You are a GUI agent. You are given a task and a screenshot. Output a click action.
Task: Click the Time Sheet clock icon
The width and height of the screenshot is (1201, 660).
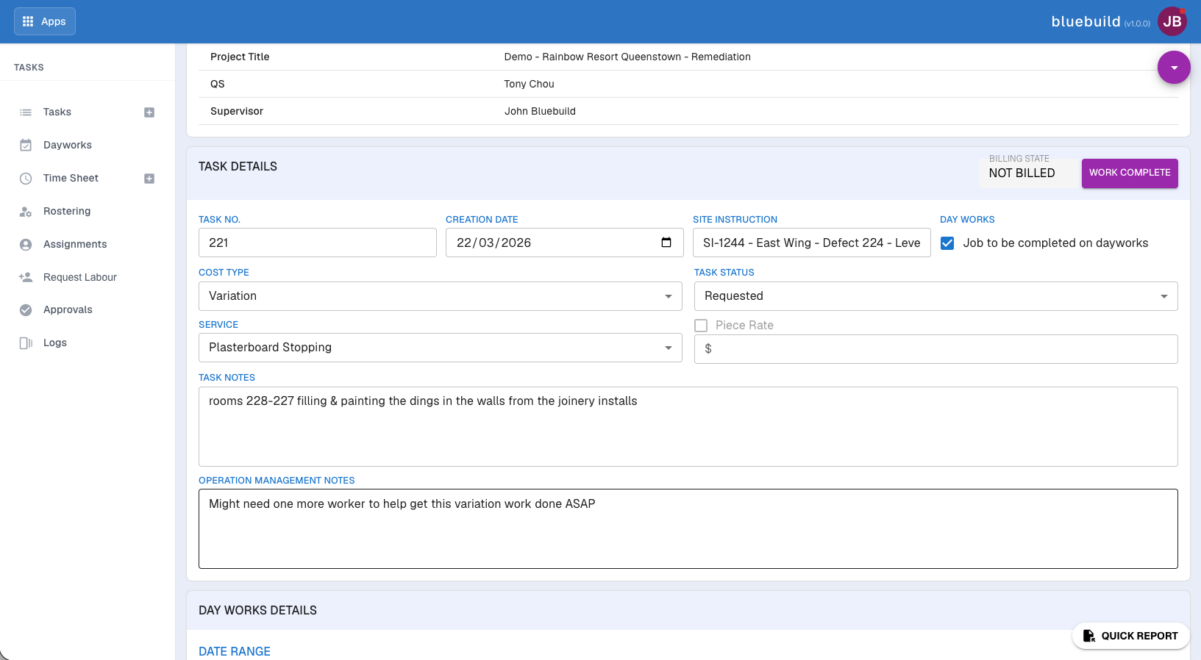pos(26,179)
